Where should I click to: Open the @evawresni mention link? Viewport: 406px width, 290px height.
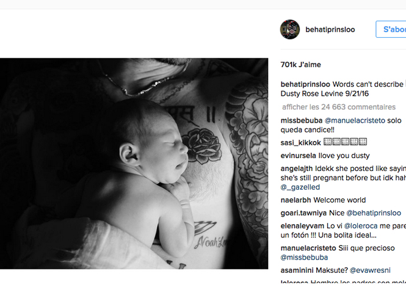coord(370,270)
